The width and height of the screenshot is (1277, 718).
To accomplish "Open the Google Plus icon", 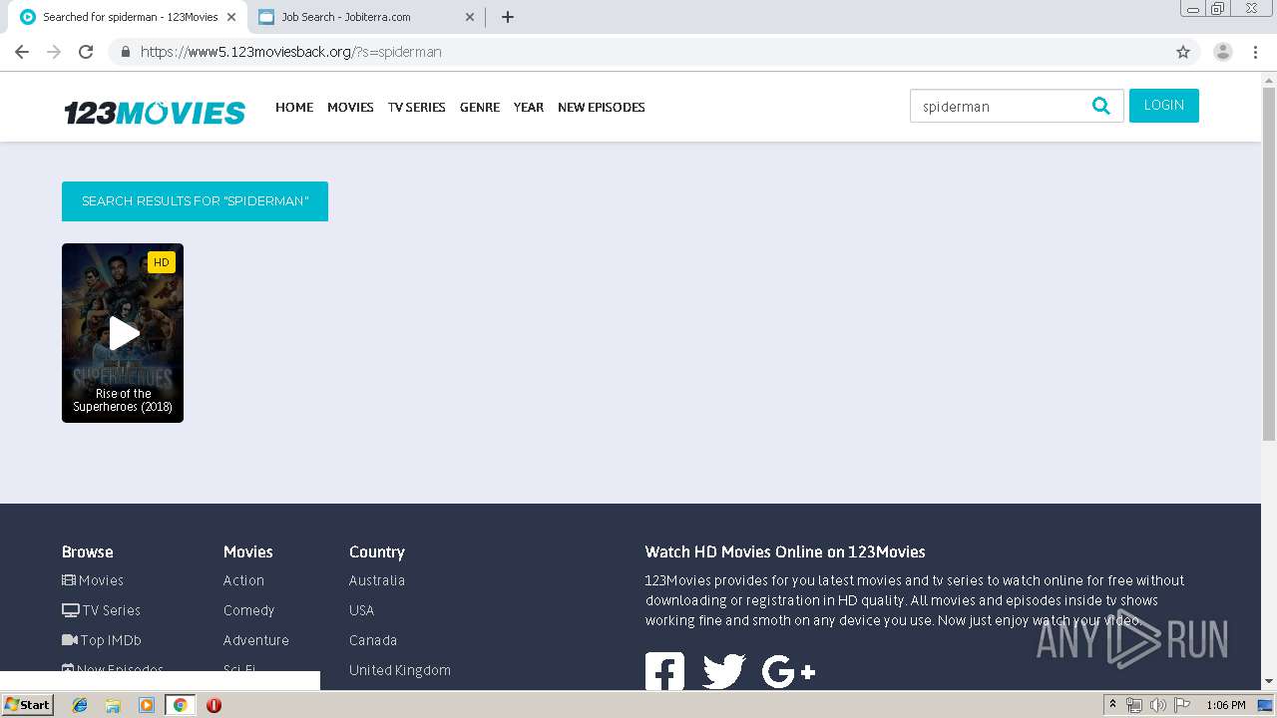I will [788, 671].
